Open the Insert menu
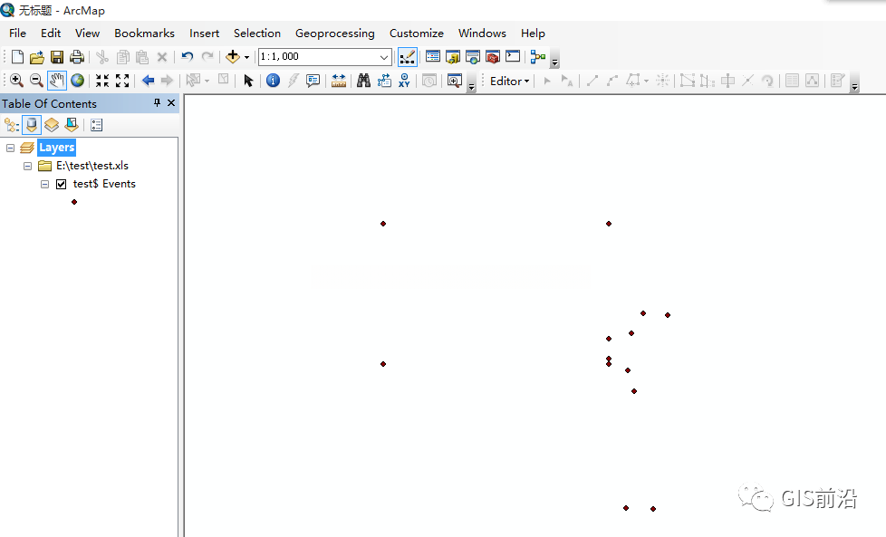Screen dimensions: 886x537 [204, 34]
